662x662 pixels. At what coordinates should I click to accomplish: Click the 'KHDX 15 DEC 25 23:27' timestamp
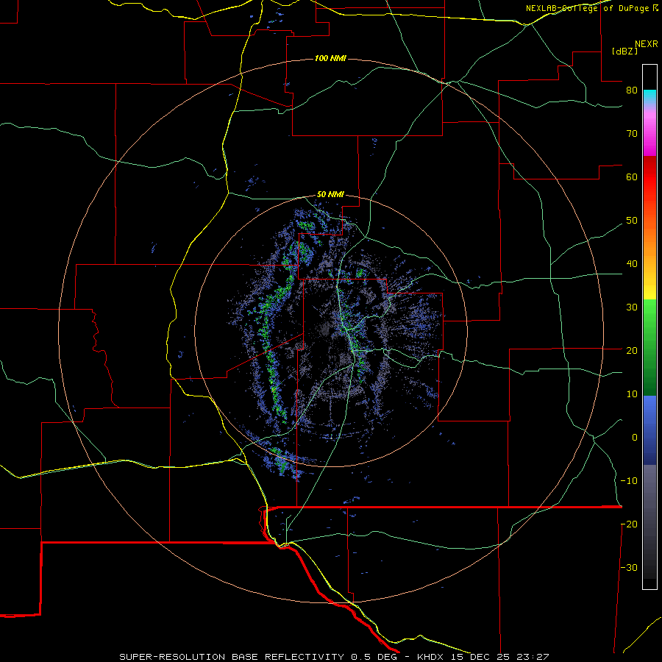click(483, 657)
